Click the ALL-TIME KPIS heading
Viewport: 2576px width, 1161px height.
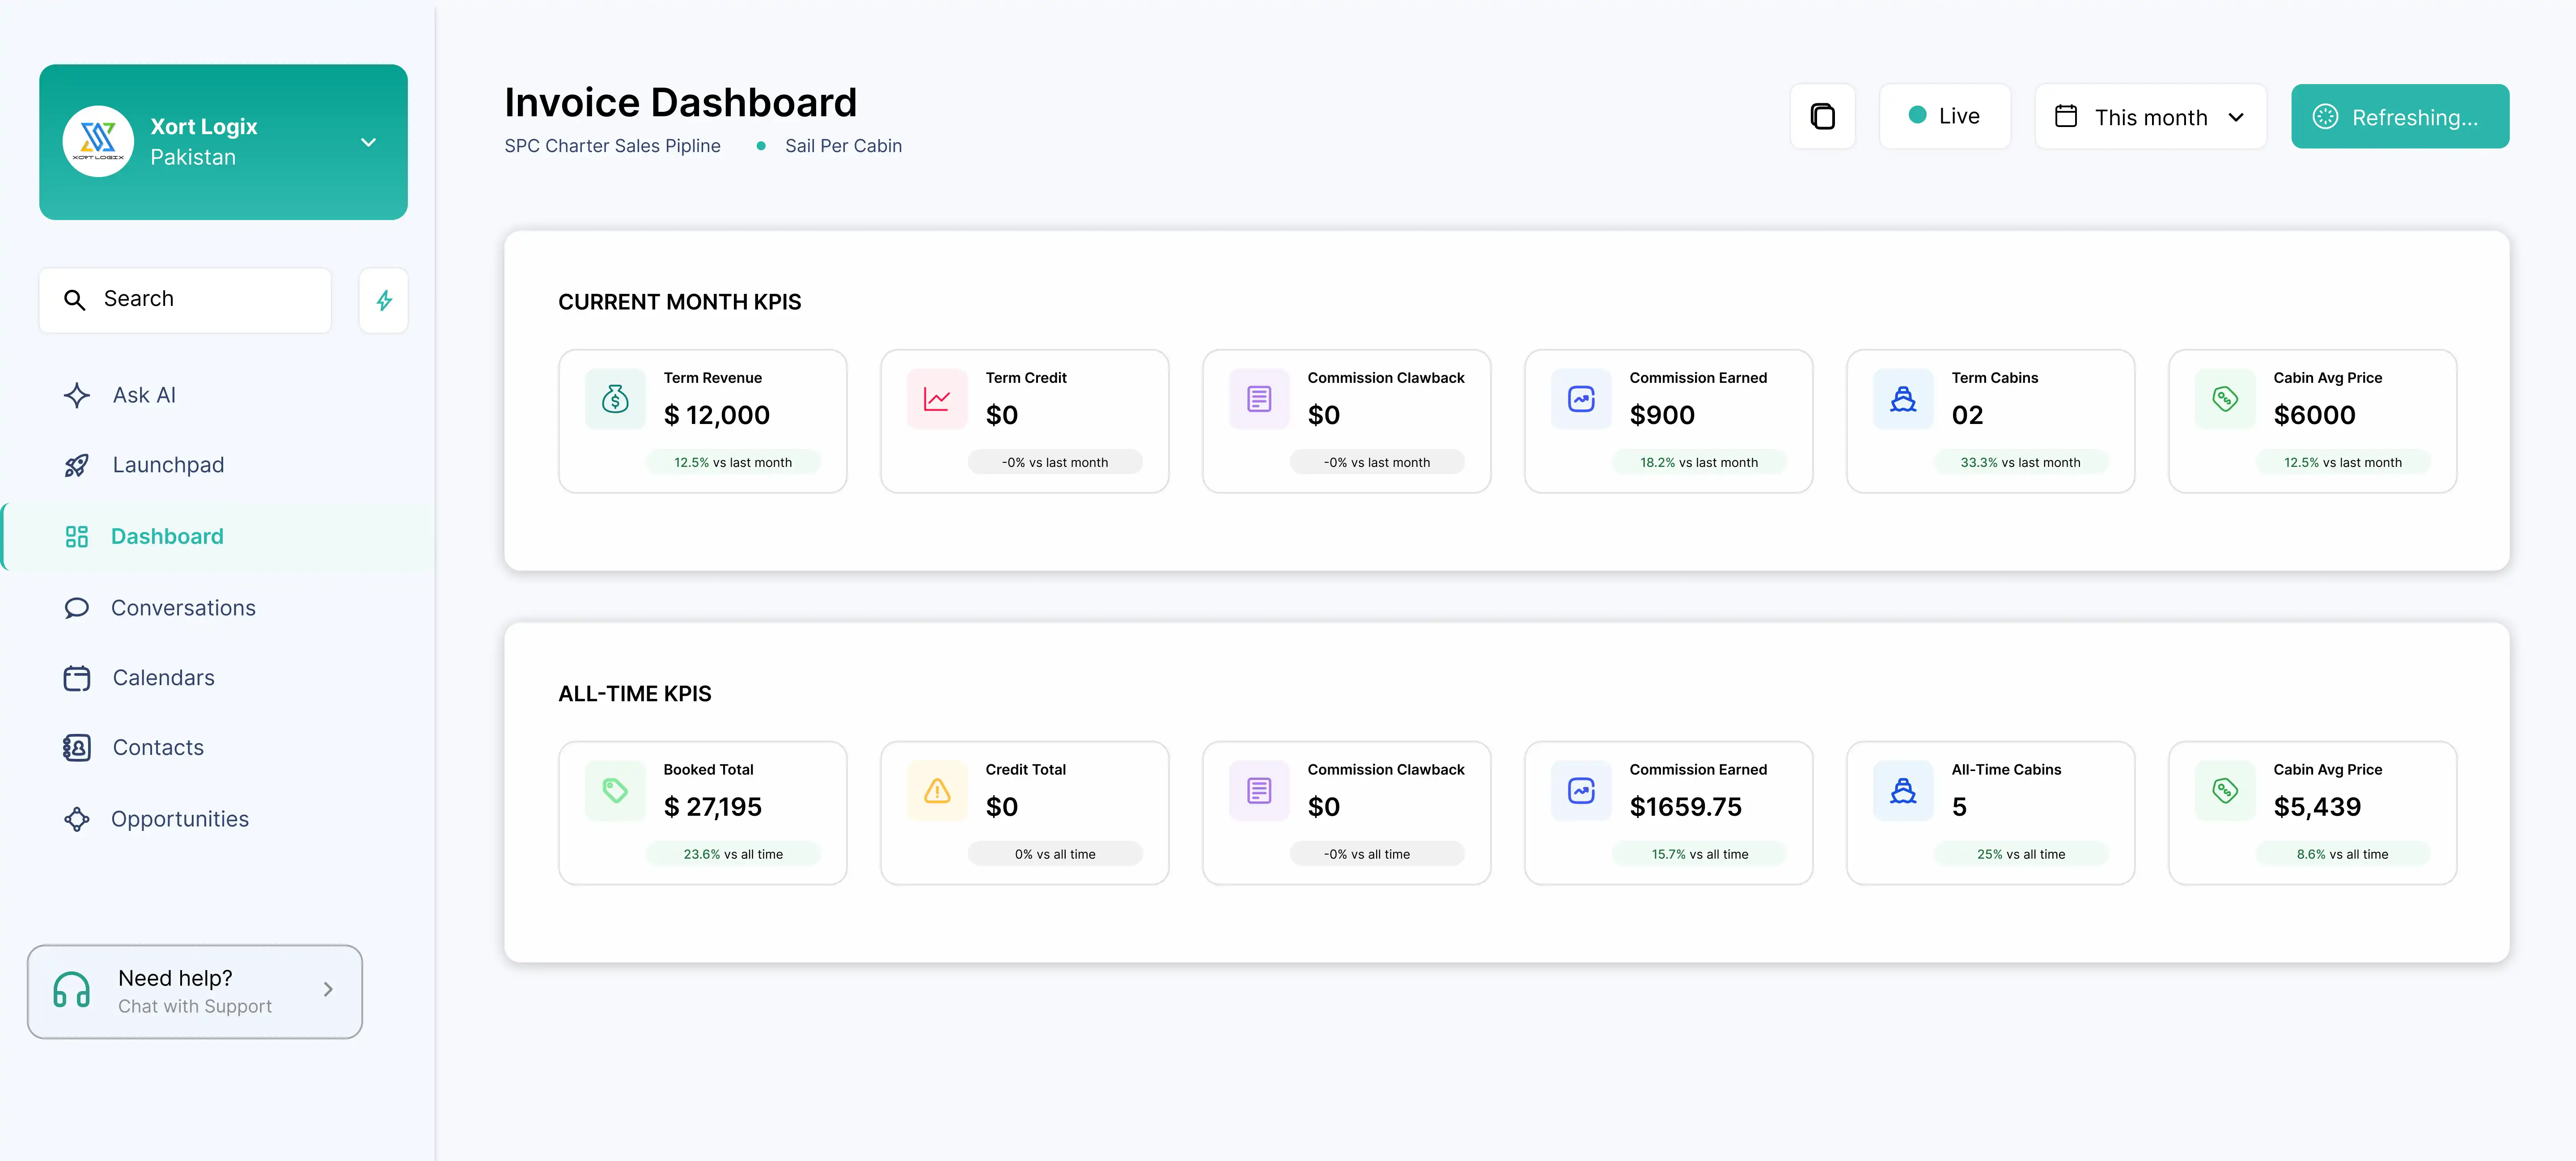coord(635,694)
